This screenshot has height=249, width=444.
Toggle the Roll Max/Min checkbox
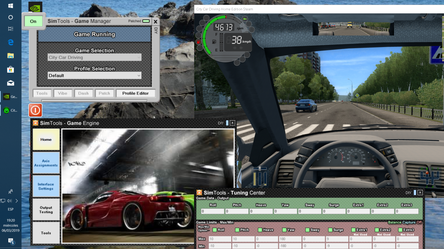tap(215, 230)
